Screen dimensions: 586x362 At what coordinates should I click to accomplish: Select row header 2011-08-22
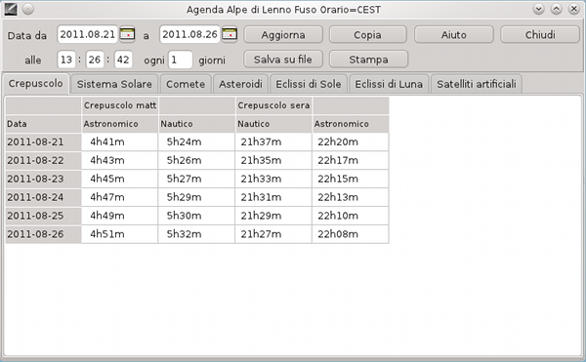[43, 160]
